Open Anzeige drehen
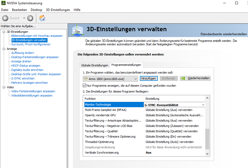This screenshot has height=168, width=248. 21,61
